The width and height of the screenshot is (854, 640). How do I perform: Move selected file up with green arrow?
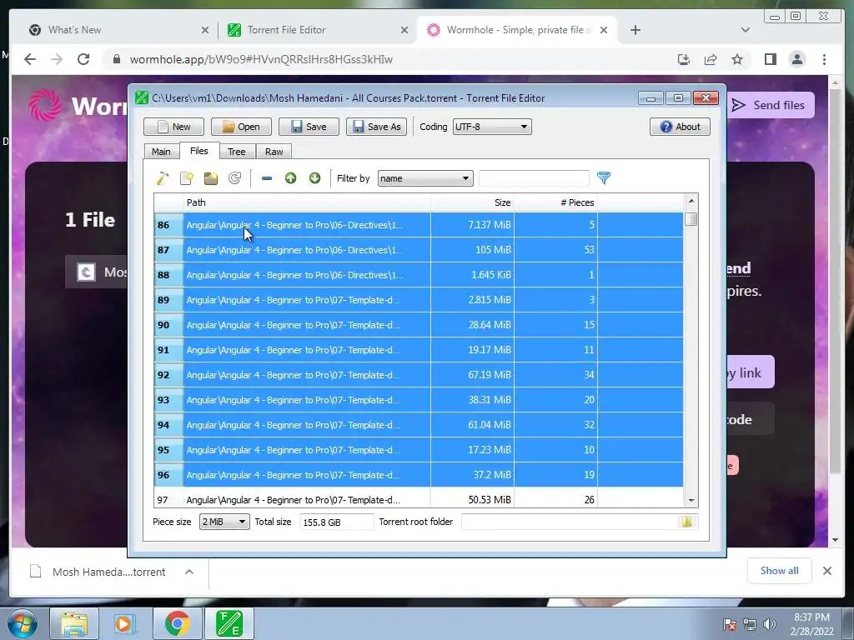290,178
